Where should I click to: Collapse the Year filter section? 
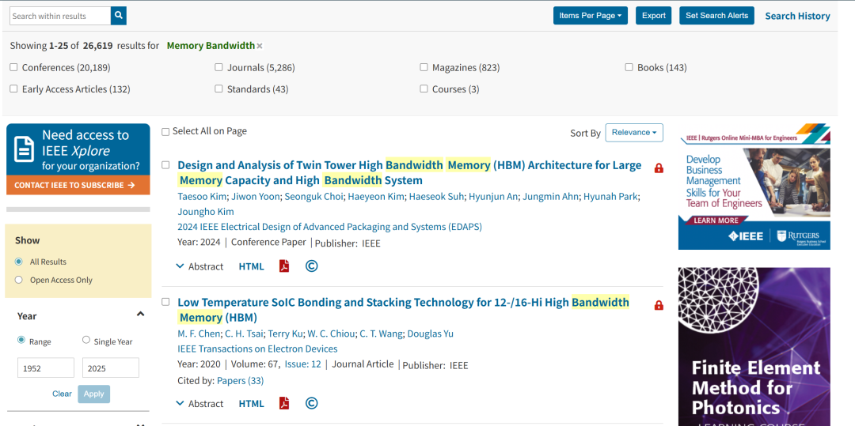click(x=140, y=314)
